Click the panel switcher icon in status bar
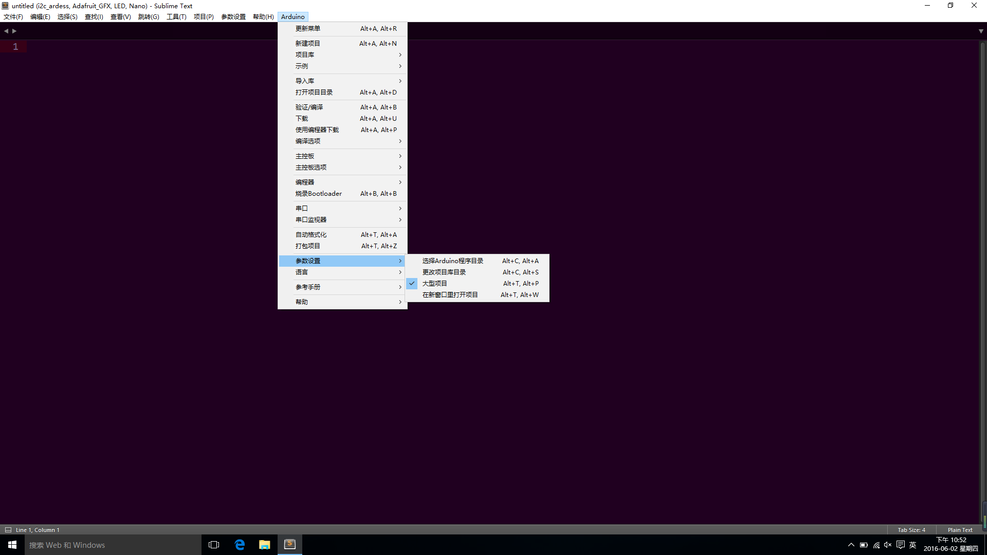 click(x=8, y=530)
